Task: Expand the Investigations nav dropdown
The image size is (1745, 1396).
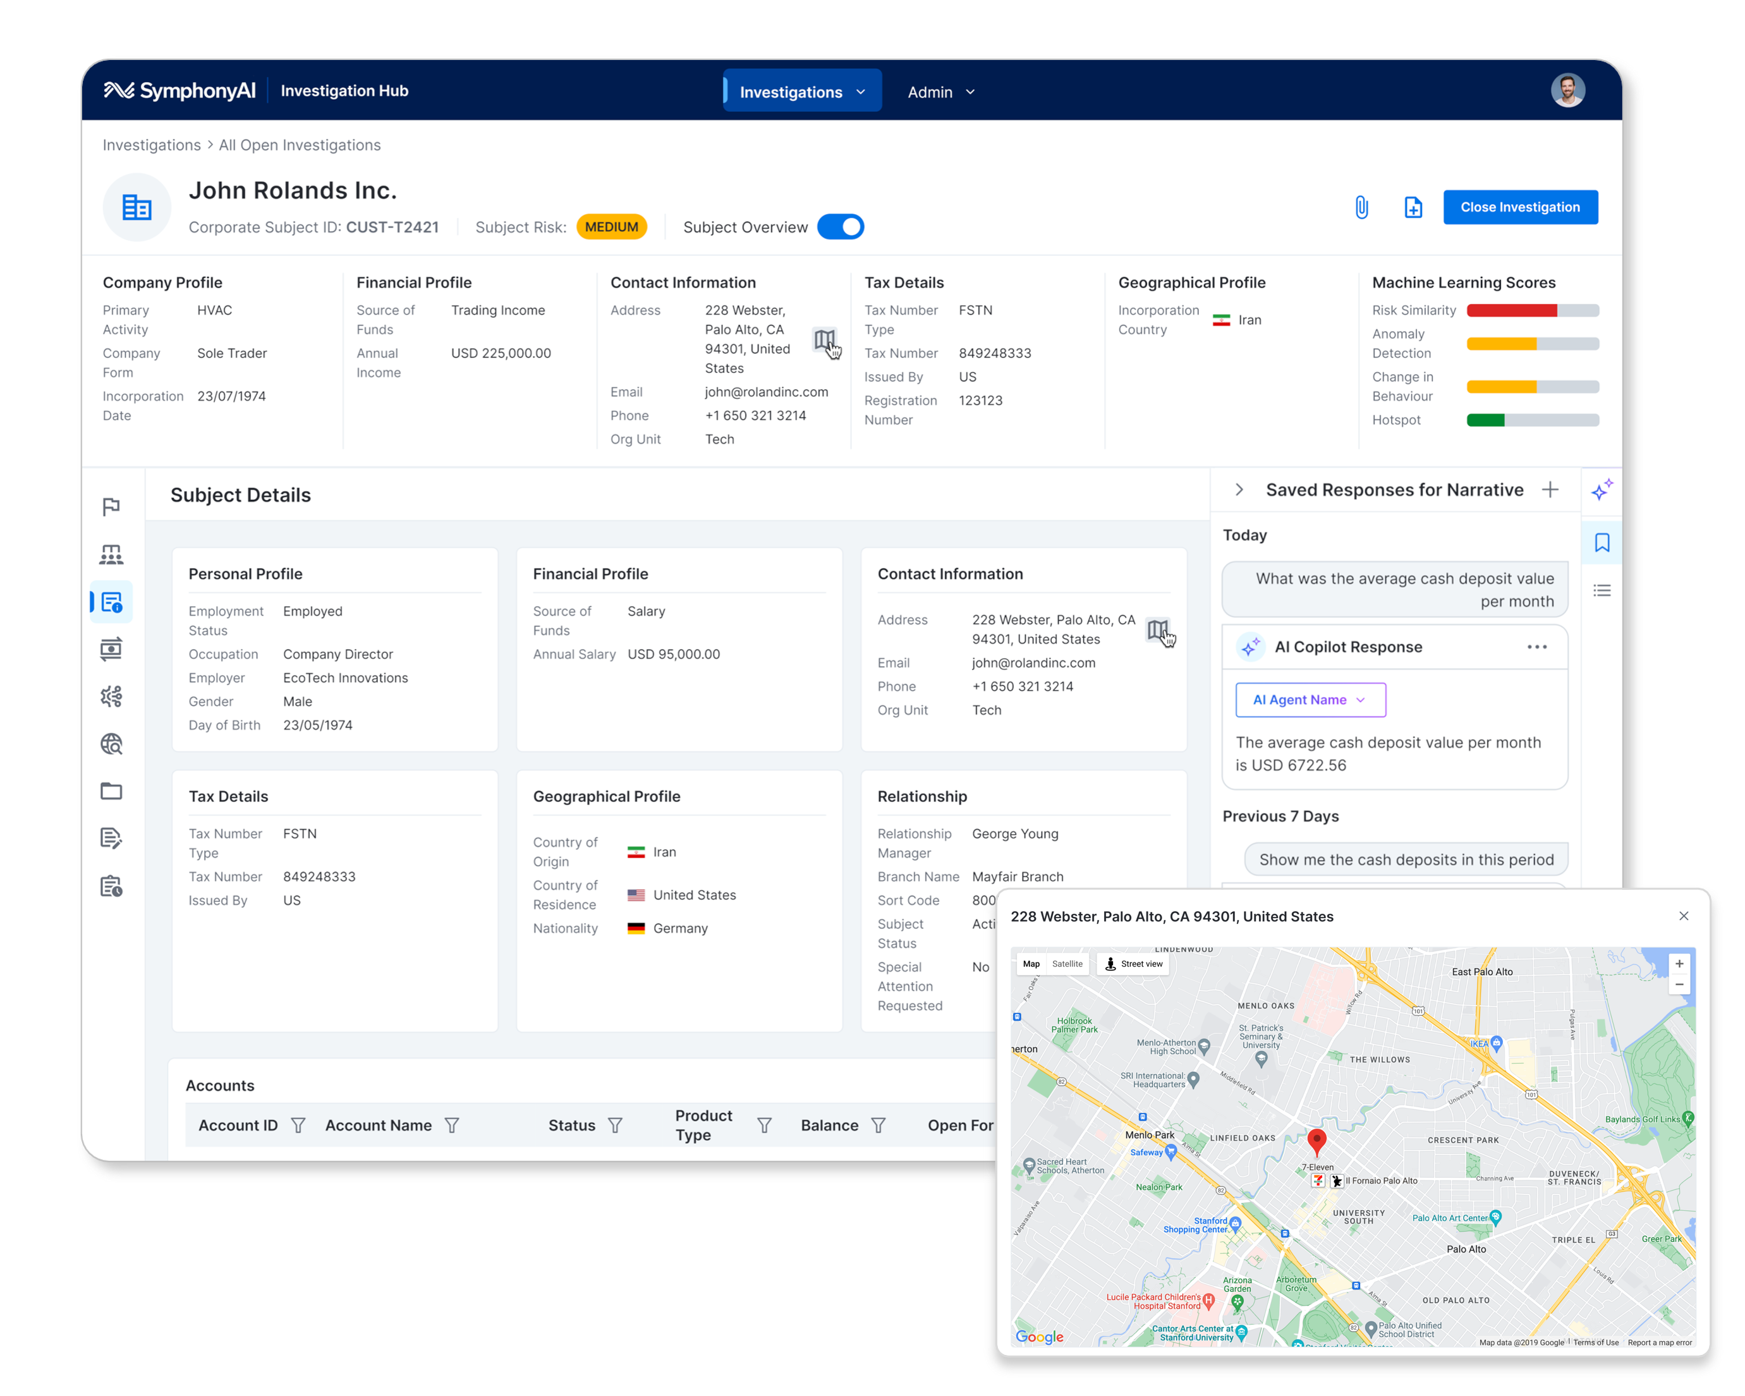Action: tap(801, 92)
